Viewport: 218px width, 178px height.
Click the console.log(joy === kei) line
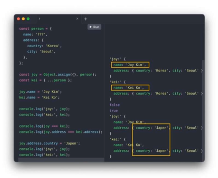44,126
